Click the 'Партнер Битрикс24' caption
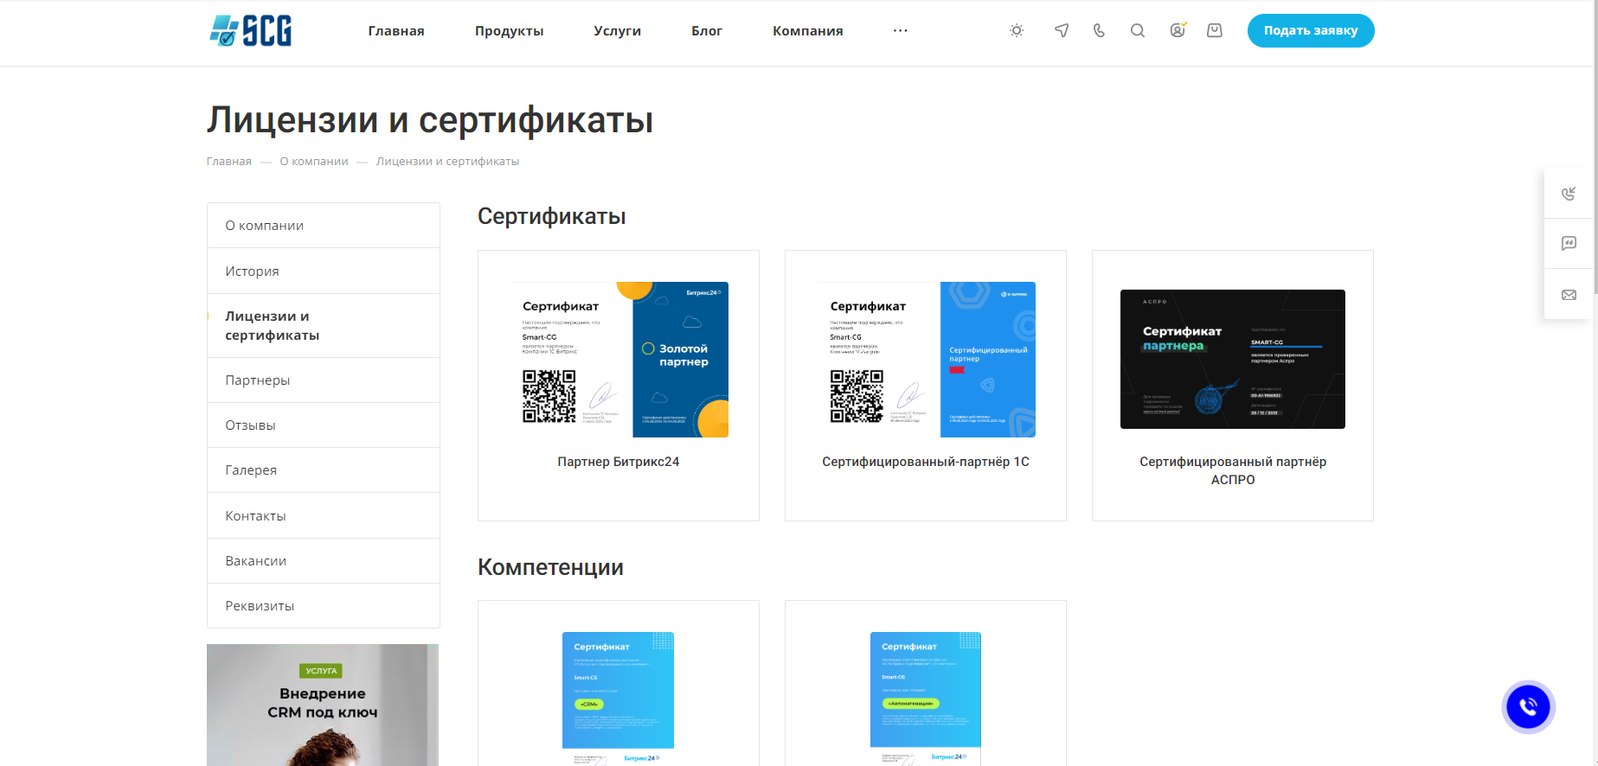This screenshot has width=1598, height=766. [619, 462]
